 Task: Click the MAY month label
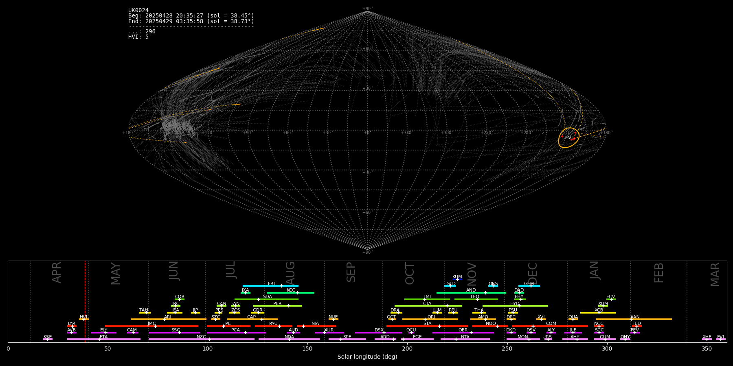116,274
